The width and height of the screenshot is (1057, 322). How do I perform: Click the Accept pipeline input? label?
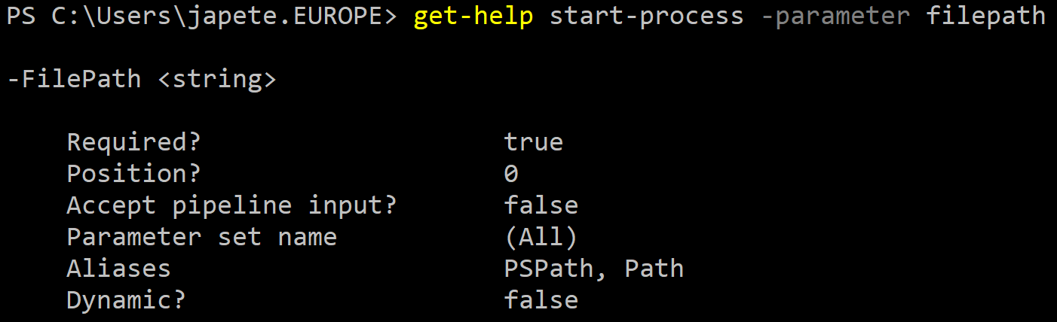click(231, 205)
